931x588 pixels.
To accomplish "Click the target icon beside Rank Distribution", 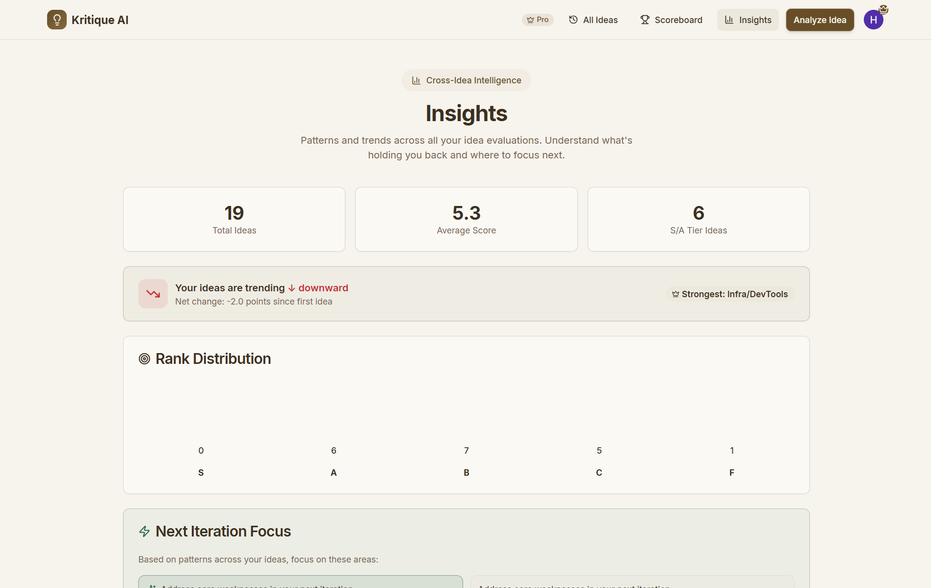I will 144,358.
